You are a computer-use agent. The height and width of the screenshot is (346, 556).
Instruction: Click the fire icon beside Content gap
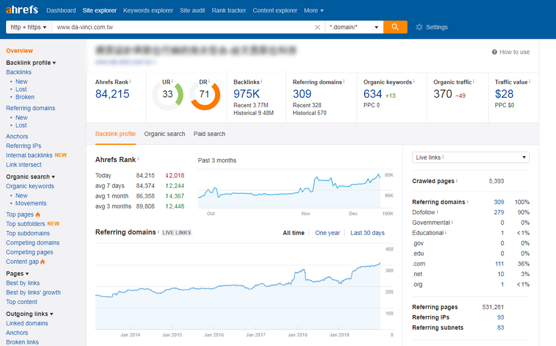click(42, 261)
